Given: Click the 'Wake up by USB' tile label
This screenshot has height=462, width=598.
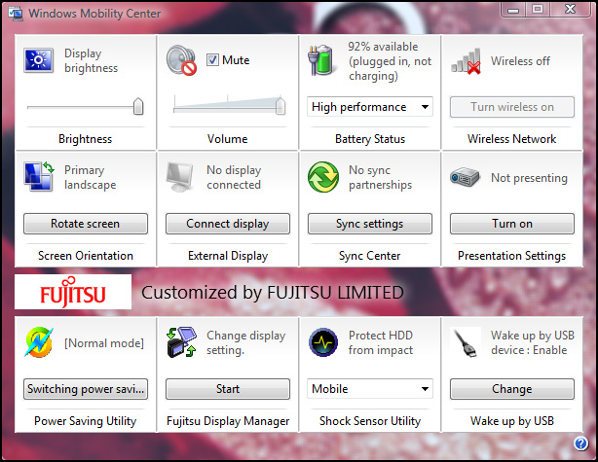Looking at the screenshot, I should click(x=512, y=421).
